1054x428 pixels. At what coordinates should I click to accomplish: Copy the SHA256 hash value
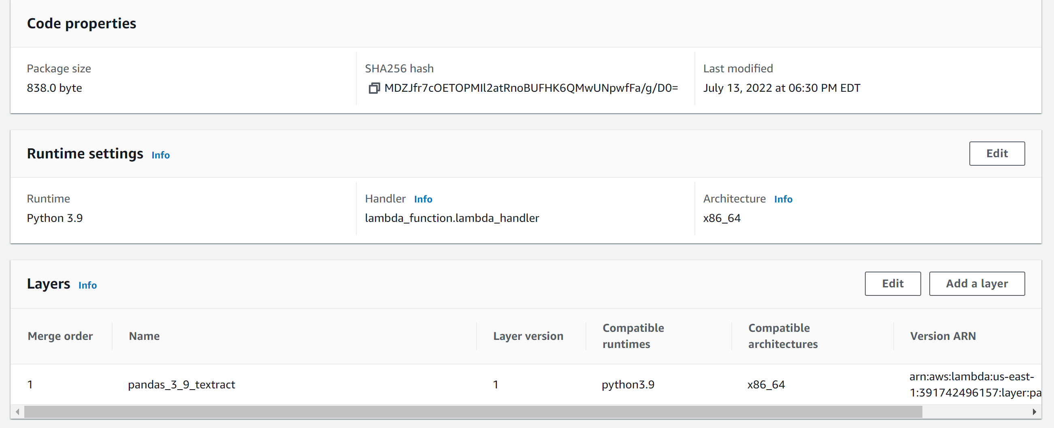pyautogui.click(x=374, y=88)
